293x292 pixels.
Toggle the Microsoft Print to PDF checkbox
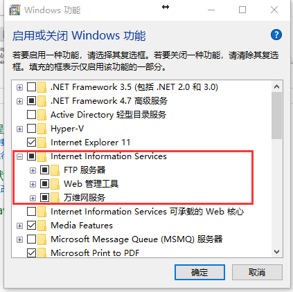click(x=31, y=253)
